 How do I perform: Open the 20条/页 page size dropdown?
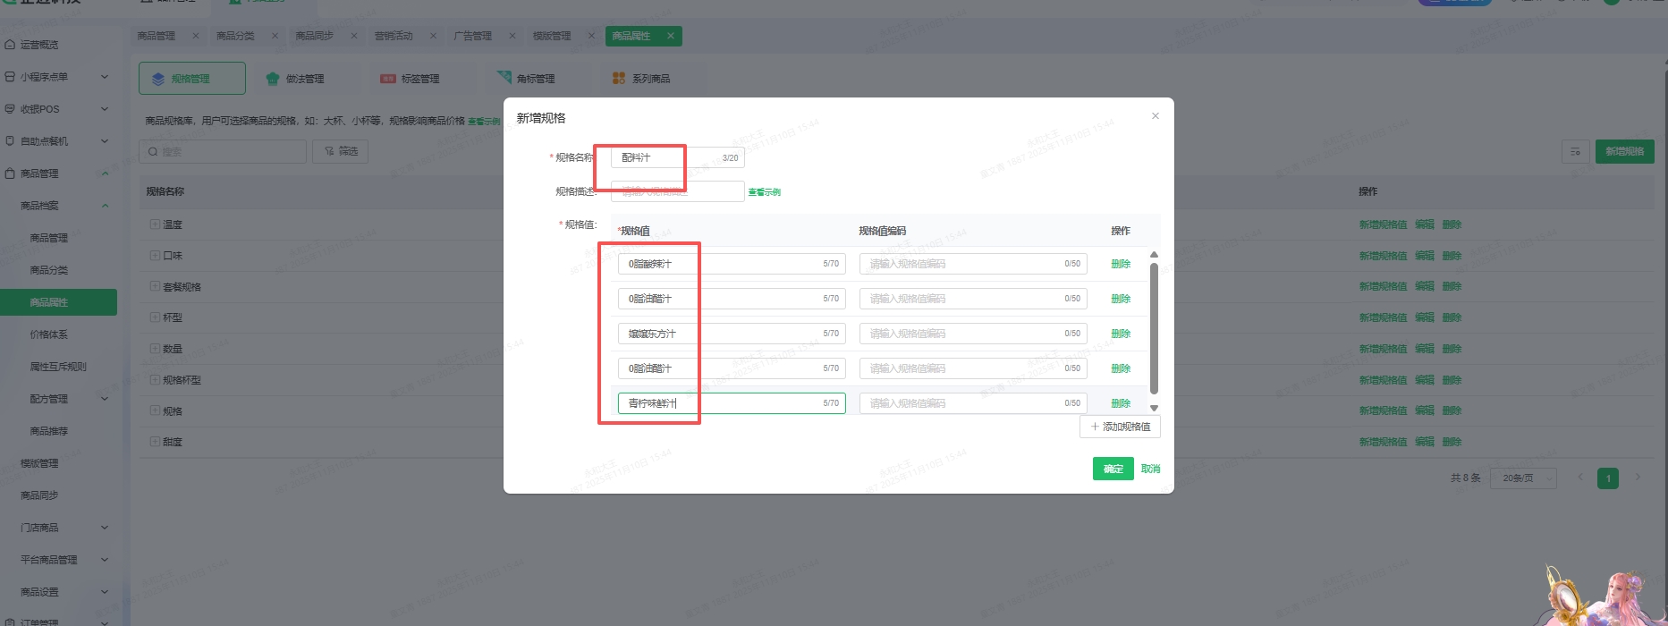pos(1523,478)
